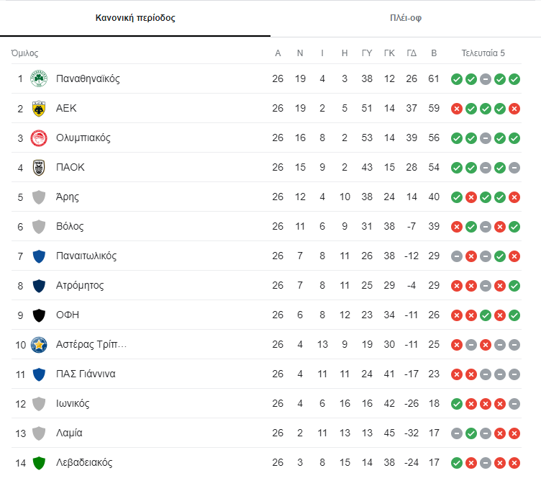
Task: Click the green shield next to Λεβαδειακός
Action: [39, 463]
